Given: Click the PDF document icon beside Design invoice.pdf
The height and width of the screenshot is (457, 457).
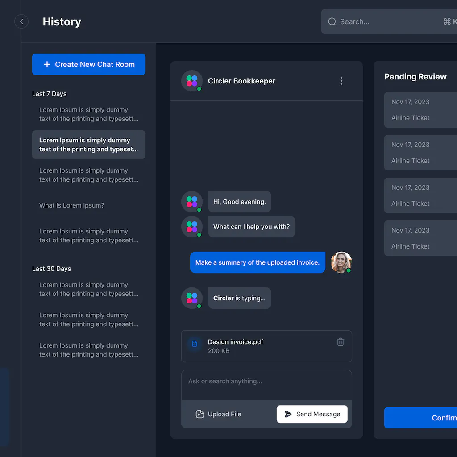Looking at the screenshot, I should 194,344.
